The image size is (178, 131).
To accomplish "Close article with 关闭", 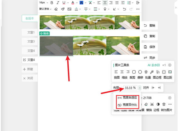I will point(30,78).
